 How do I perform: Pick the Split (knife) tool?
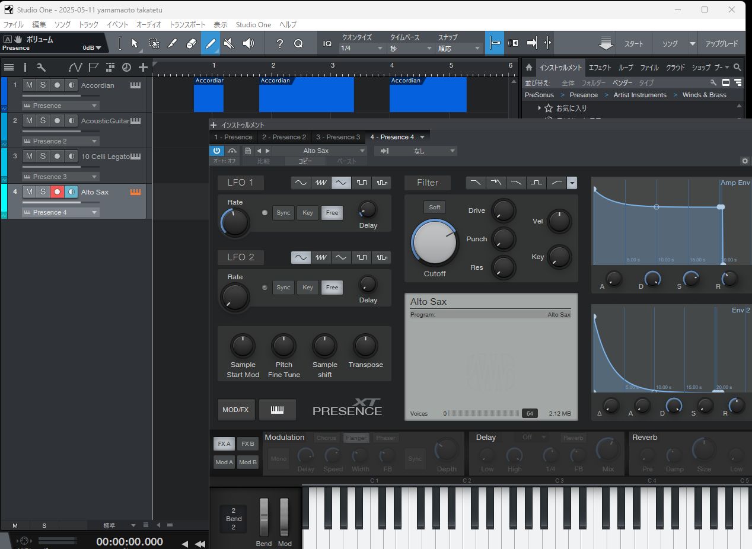coord(173,43)
